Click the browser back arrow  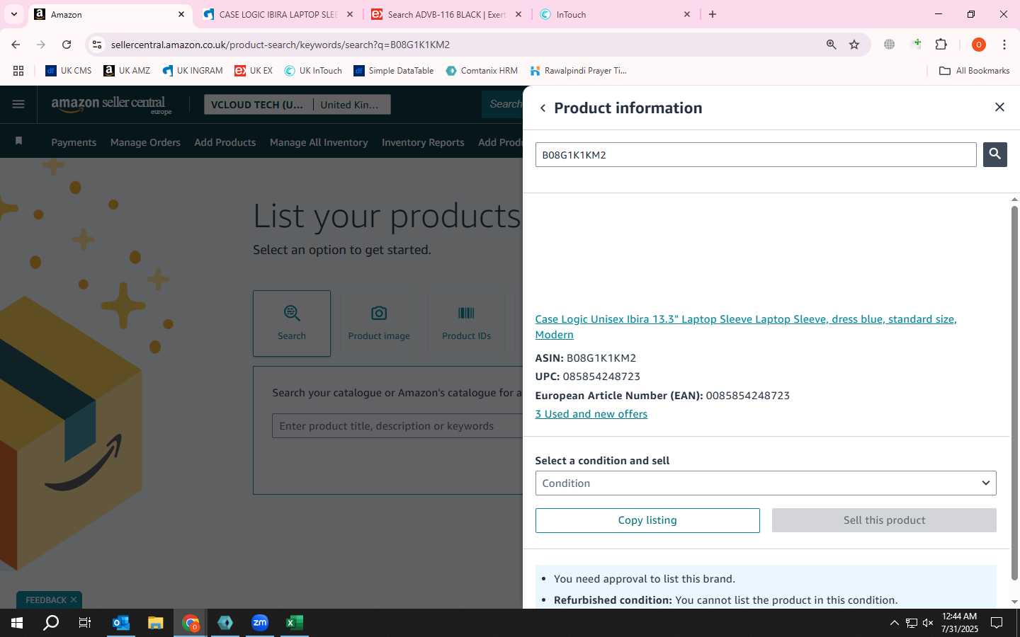click(x=16, y=45)
